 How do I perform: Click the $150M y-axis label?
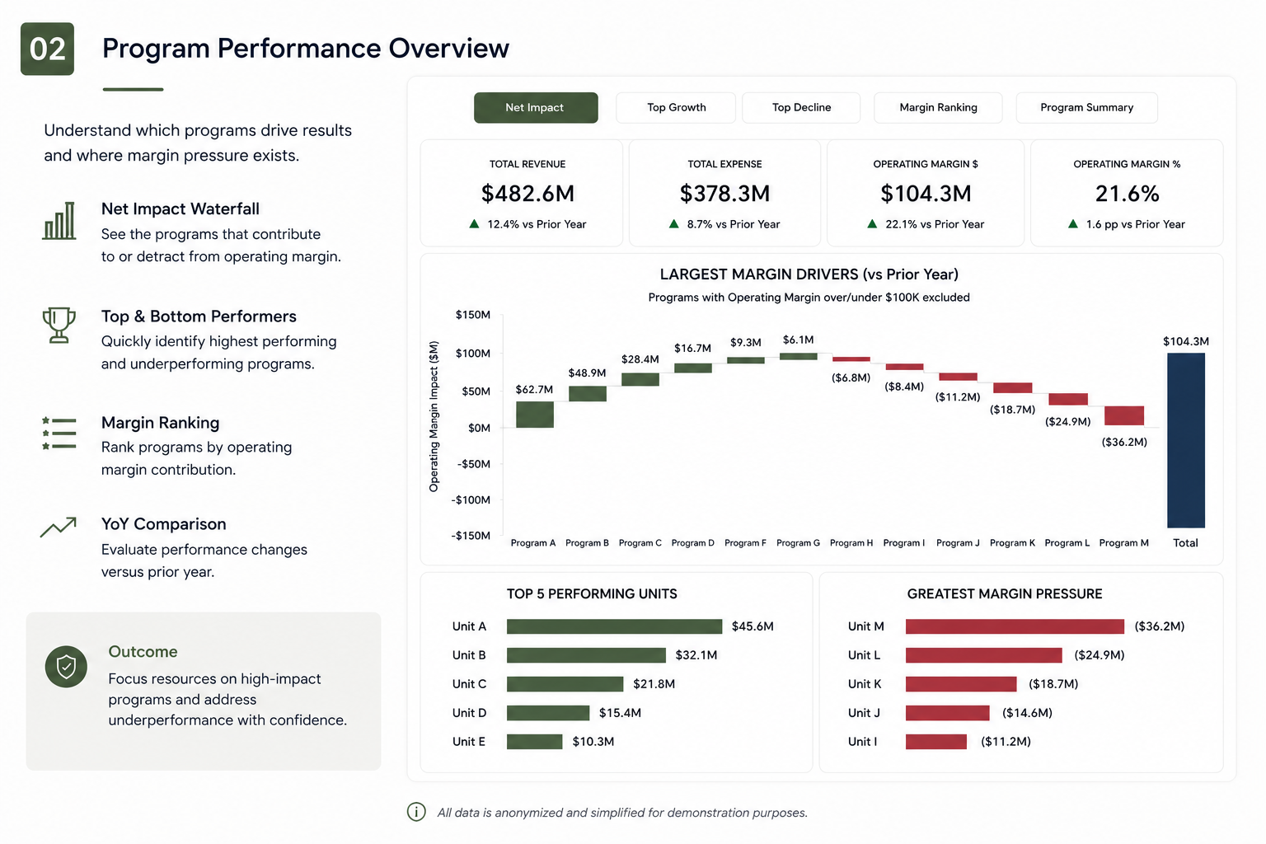[x=472, y=315]
